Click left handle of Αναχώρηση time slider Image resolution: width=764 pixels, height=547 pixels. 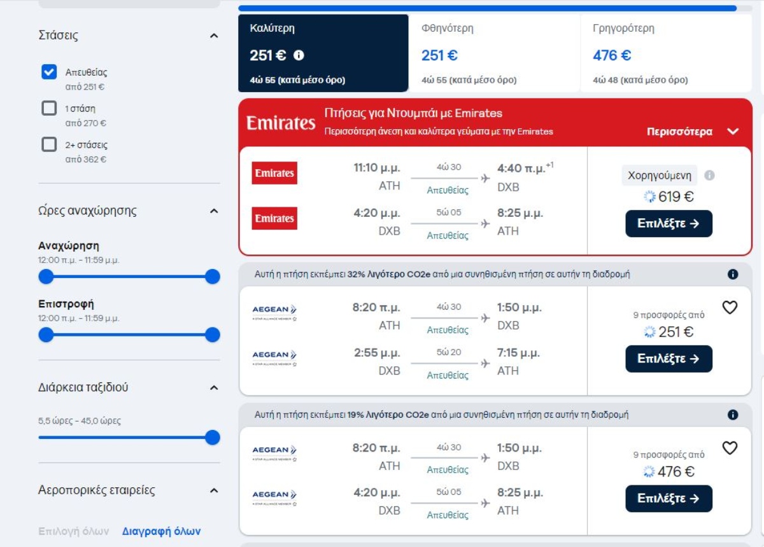pyautogui.click(x=46, y=277)
